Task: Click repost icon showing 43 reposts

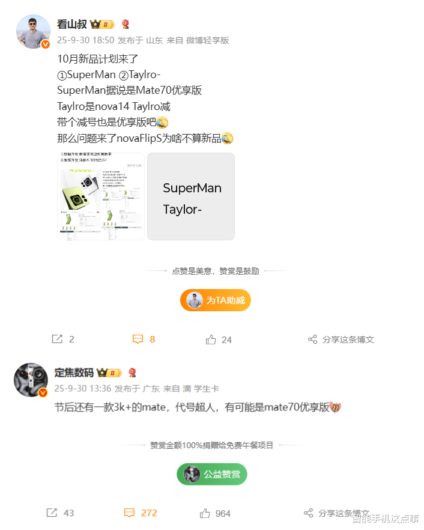Action: point(52,513)
